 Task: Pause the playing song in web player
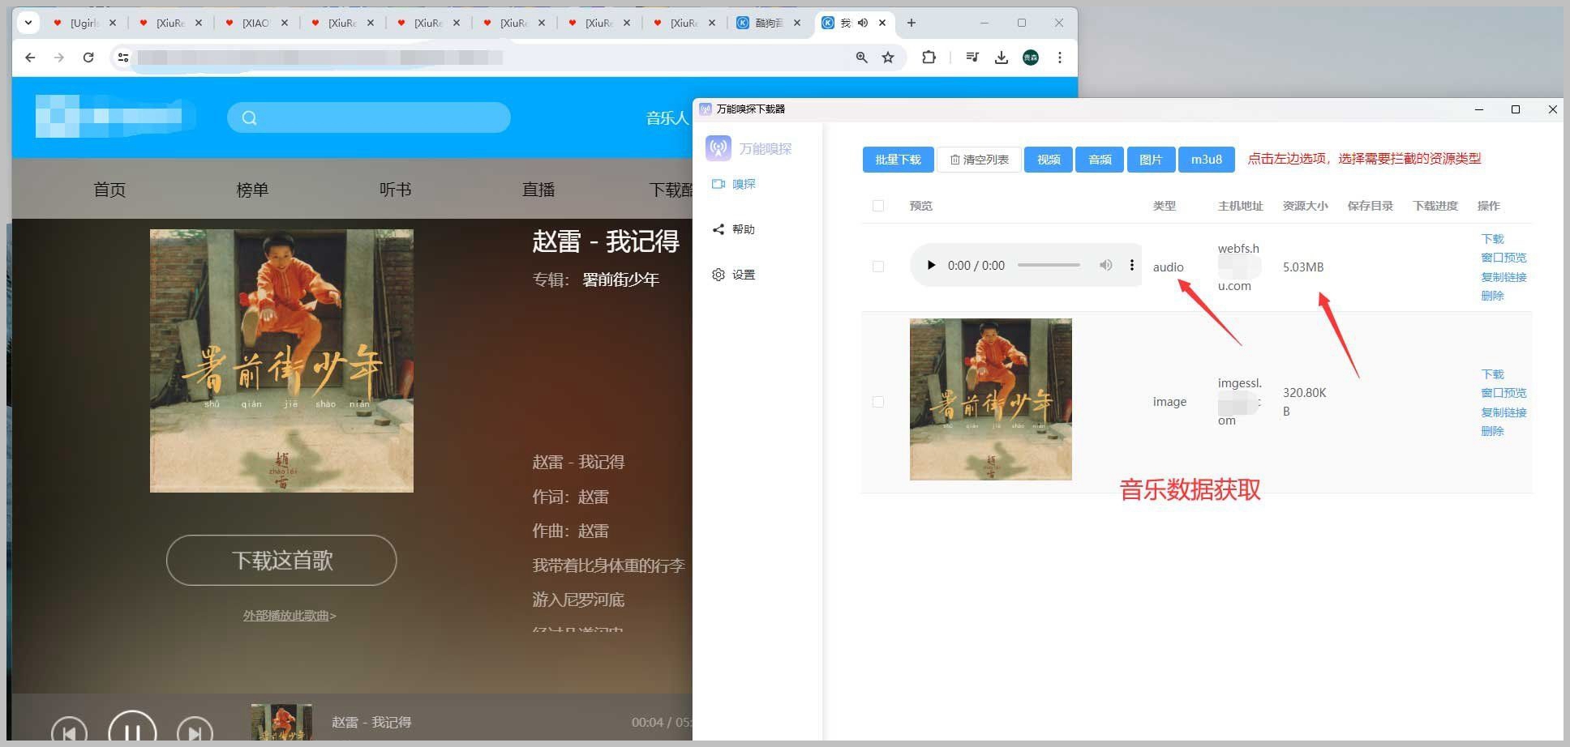point(132,732)
